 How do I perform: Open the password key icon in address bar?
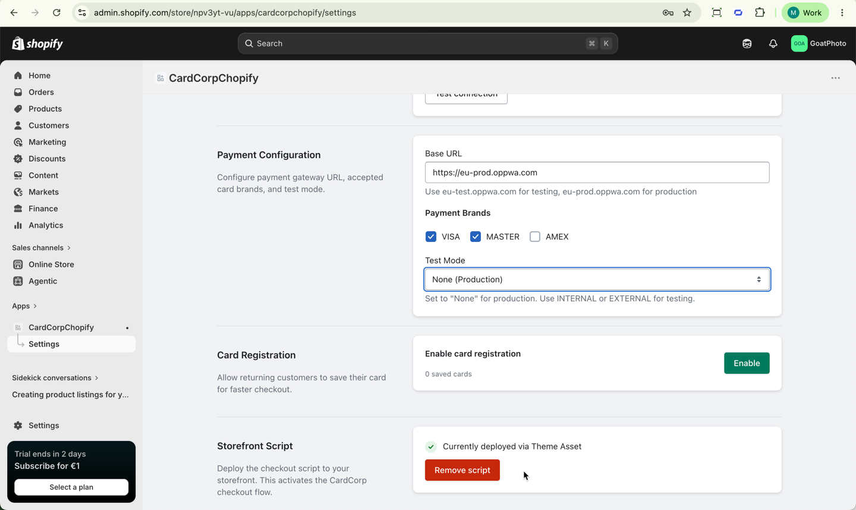(668, 12)
